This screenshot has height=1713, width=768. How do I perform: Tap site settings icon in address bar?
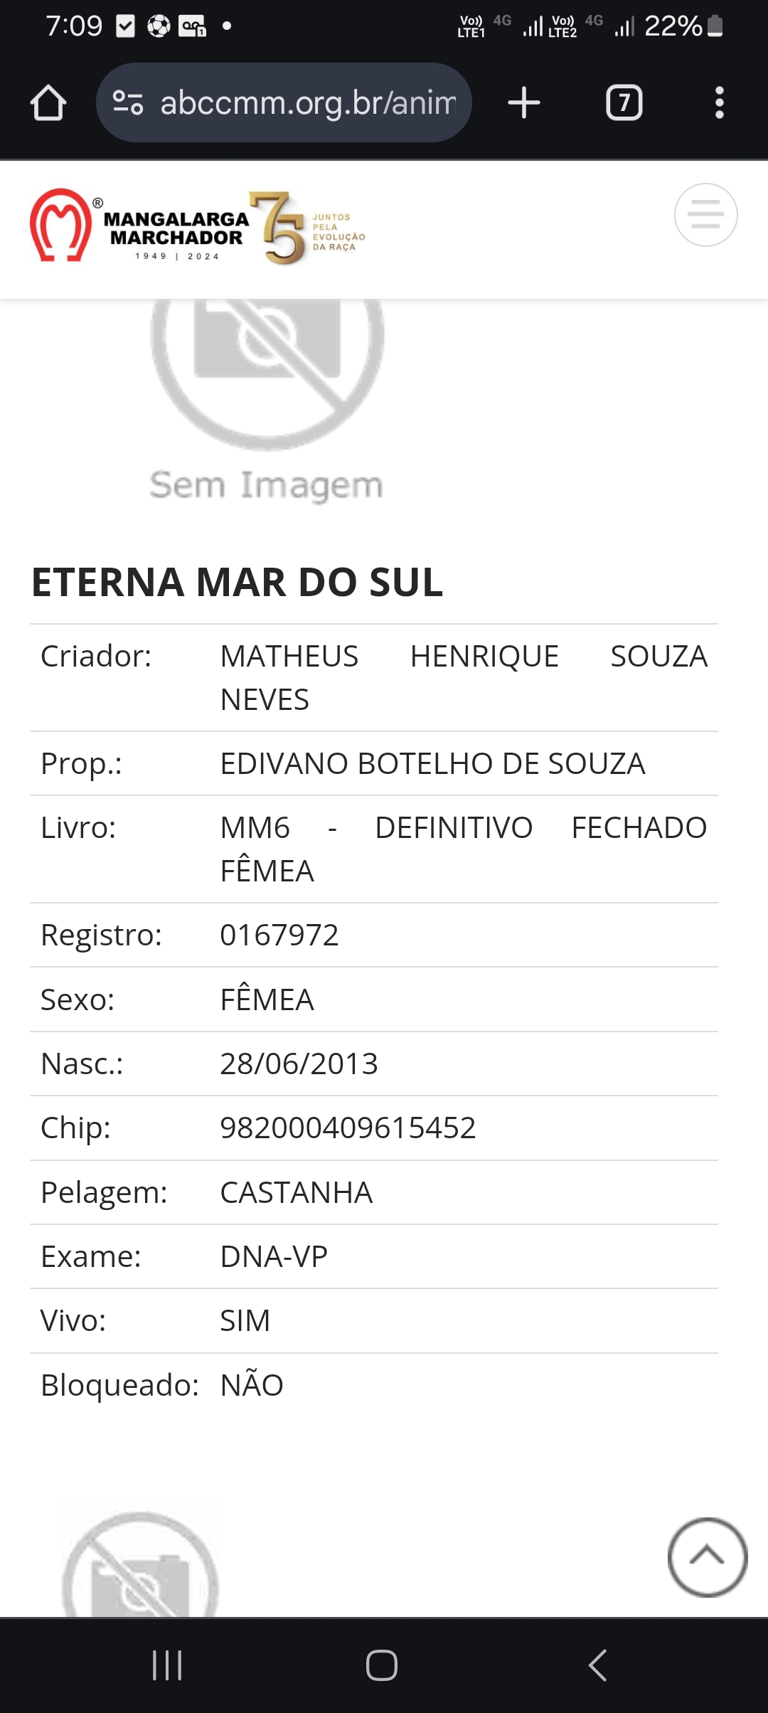[x=129, y=103]
